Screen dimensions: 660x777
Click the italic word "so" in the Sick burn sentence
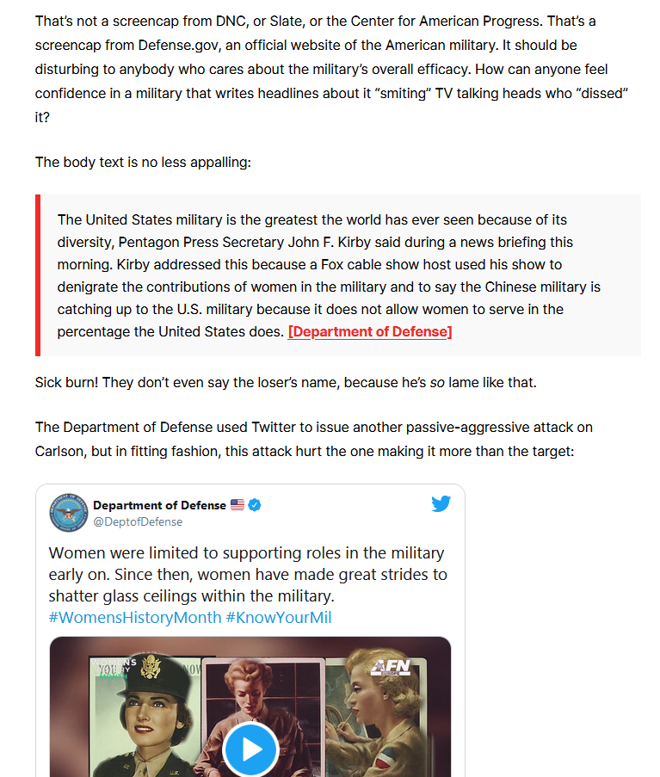pos(437,383)
